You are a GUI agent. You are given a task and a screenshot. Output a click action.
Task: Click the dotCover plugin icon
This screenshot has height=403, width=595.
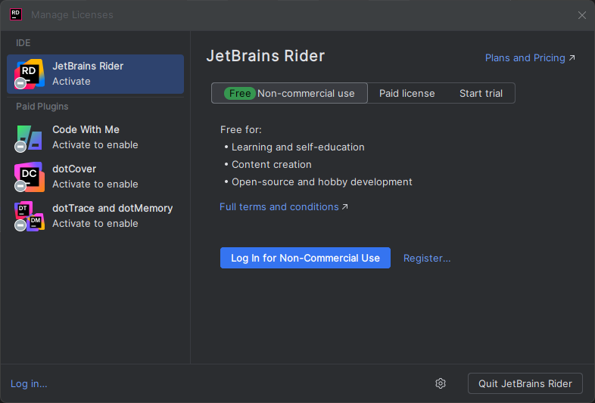[x=30, y=176]
